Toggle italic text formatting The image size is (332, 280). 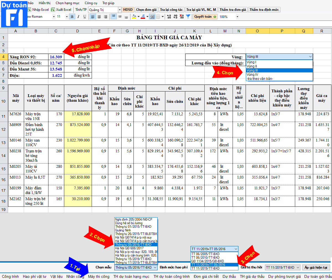(x=78, y=17)
